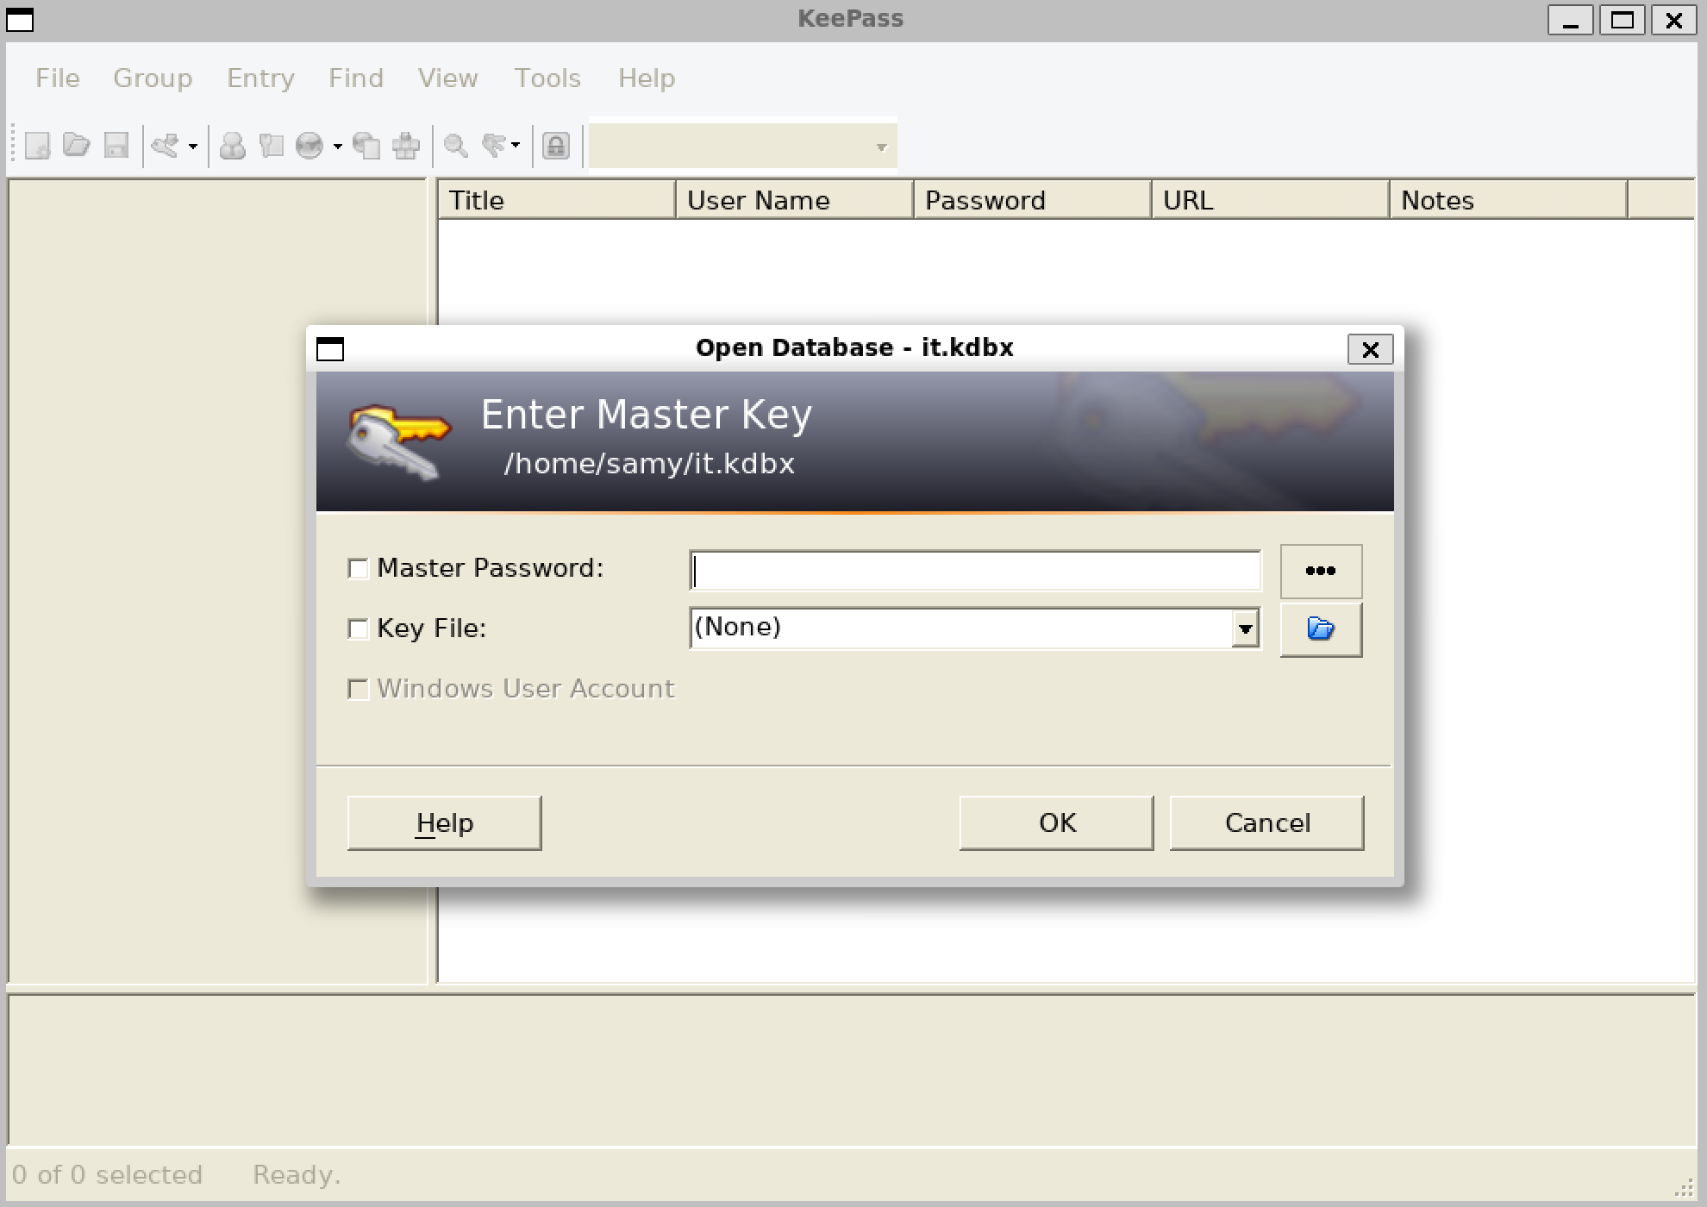Screen dimensions: 1707x1207
Task: Click the Title column header
Action: coord(557,200)
